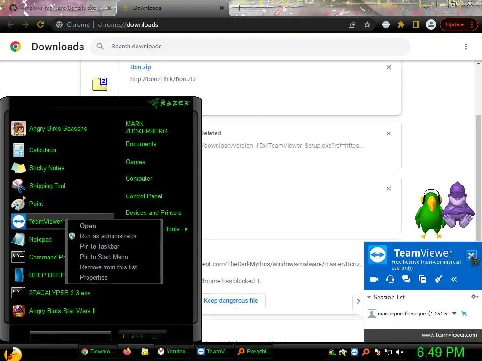The width and height of the screenshot is (482, 361).
Task: Open Documents in Start menu
Action: click(141, 144)
